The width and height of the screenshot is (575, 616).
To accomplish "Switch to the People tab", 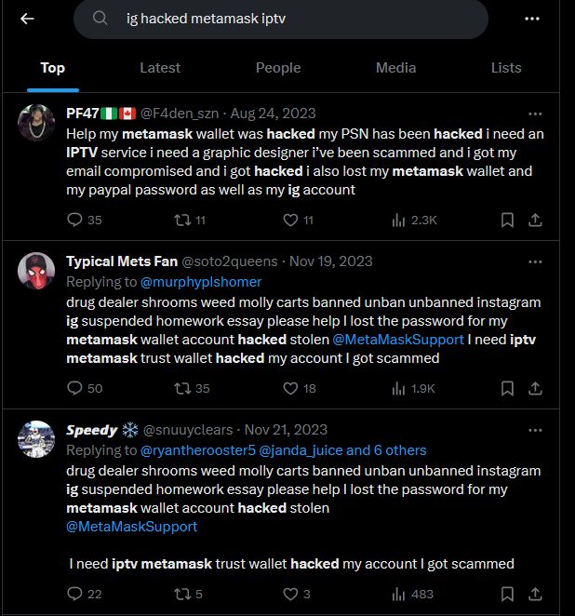I will click(x=278, y=68).
